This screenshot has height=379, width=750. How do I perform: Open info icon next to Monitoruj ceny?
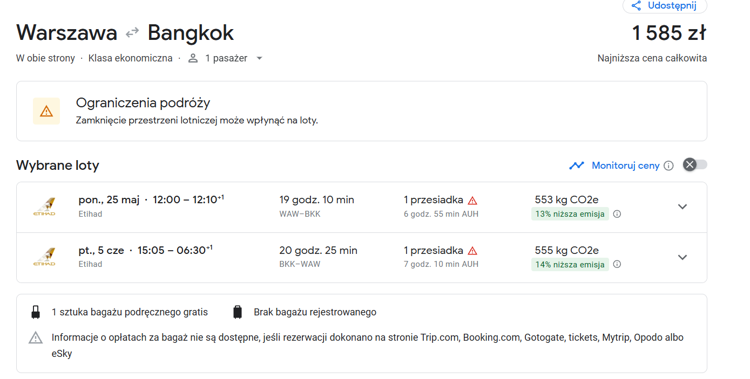668,166
